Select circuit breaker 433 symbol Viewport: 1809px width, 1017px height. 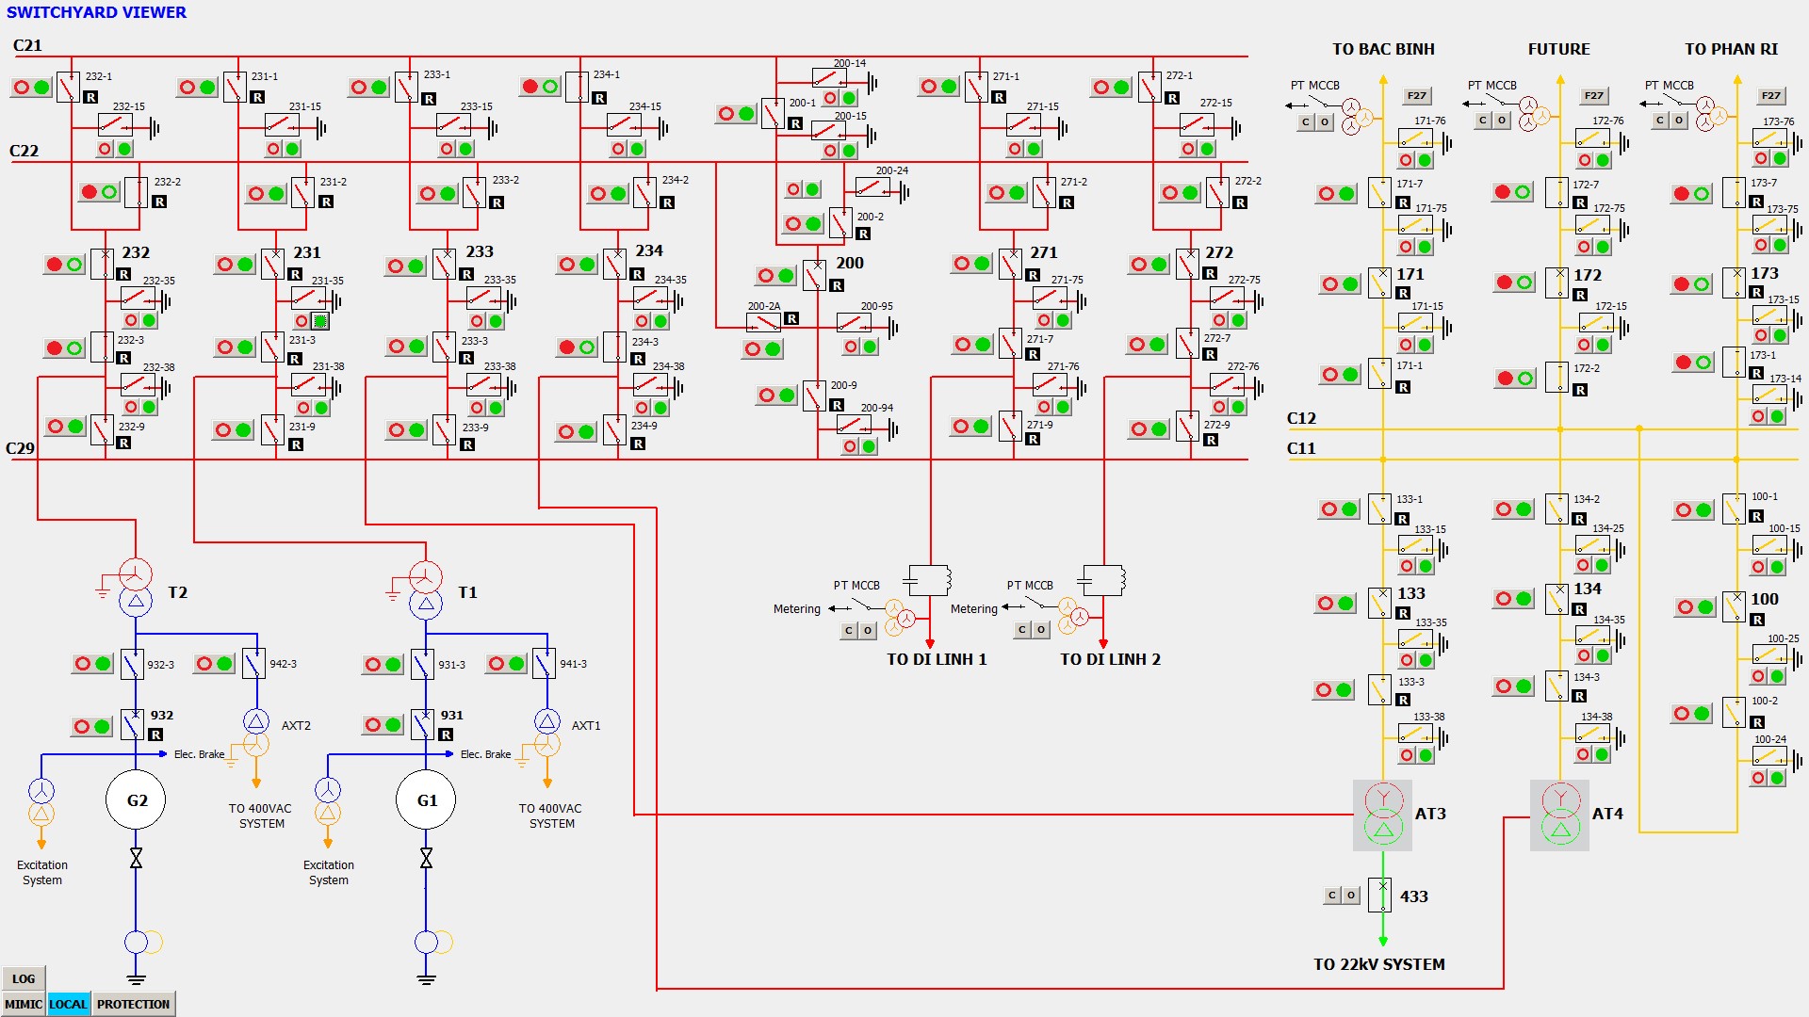1380,896
